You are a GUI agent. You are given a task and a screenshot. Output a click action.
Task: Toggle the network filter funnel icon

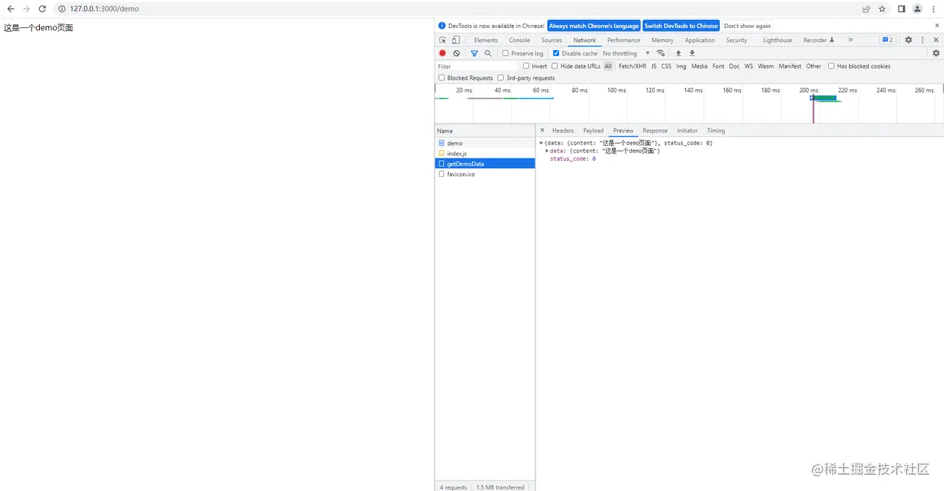pos(474,53)
